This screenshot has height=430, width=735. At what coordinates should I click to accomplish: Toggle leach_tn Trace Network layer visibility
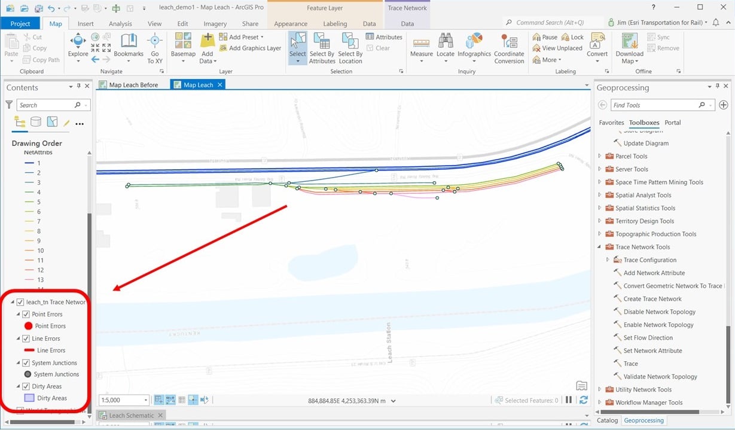pyautogui.click(x=20, y=302)
